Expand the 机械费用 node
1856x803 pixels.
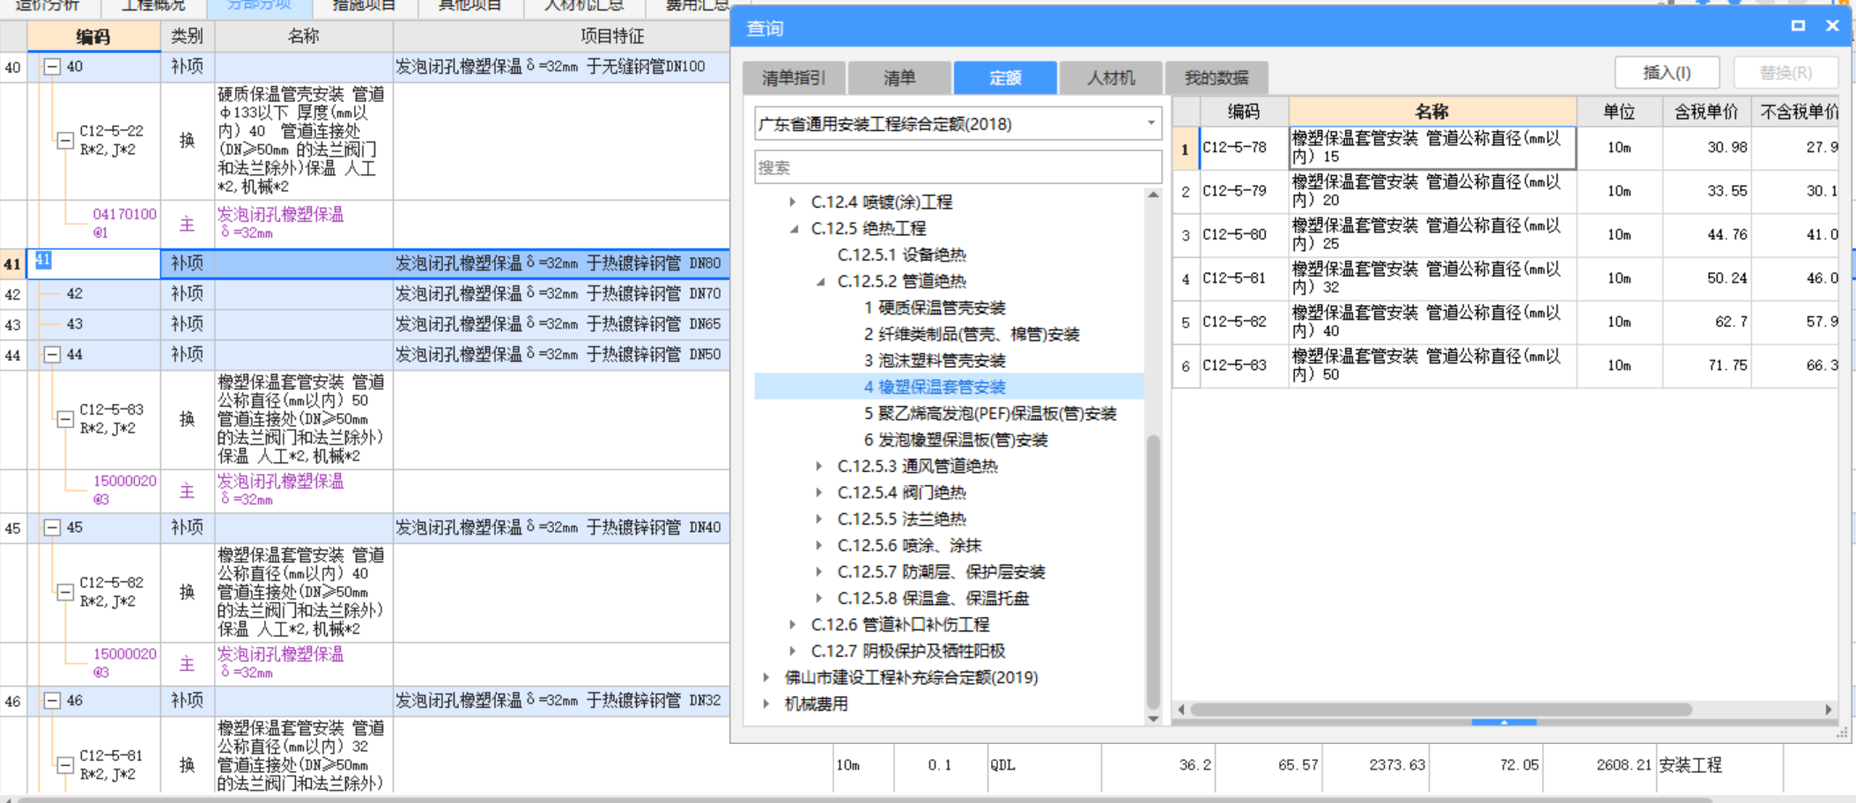(x=766, y=704)
